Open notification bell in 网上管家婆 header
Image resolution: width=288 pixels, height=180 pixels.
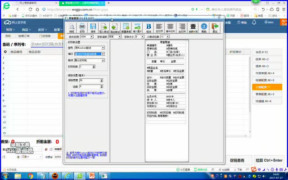click(254, 22)
